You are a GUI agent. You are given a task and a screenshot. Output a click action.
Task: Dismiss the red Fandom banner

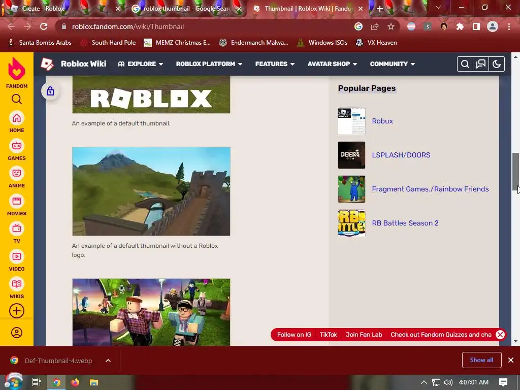(500, 335)
